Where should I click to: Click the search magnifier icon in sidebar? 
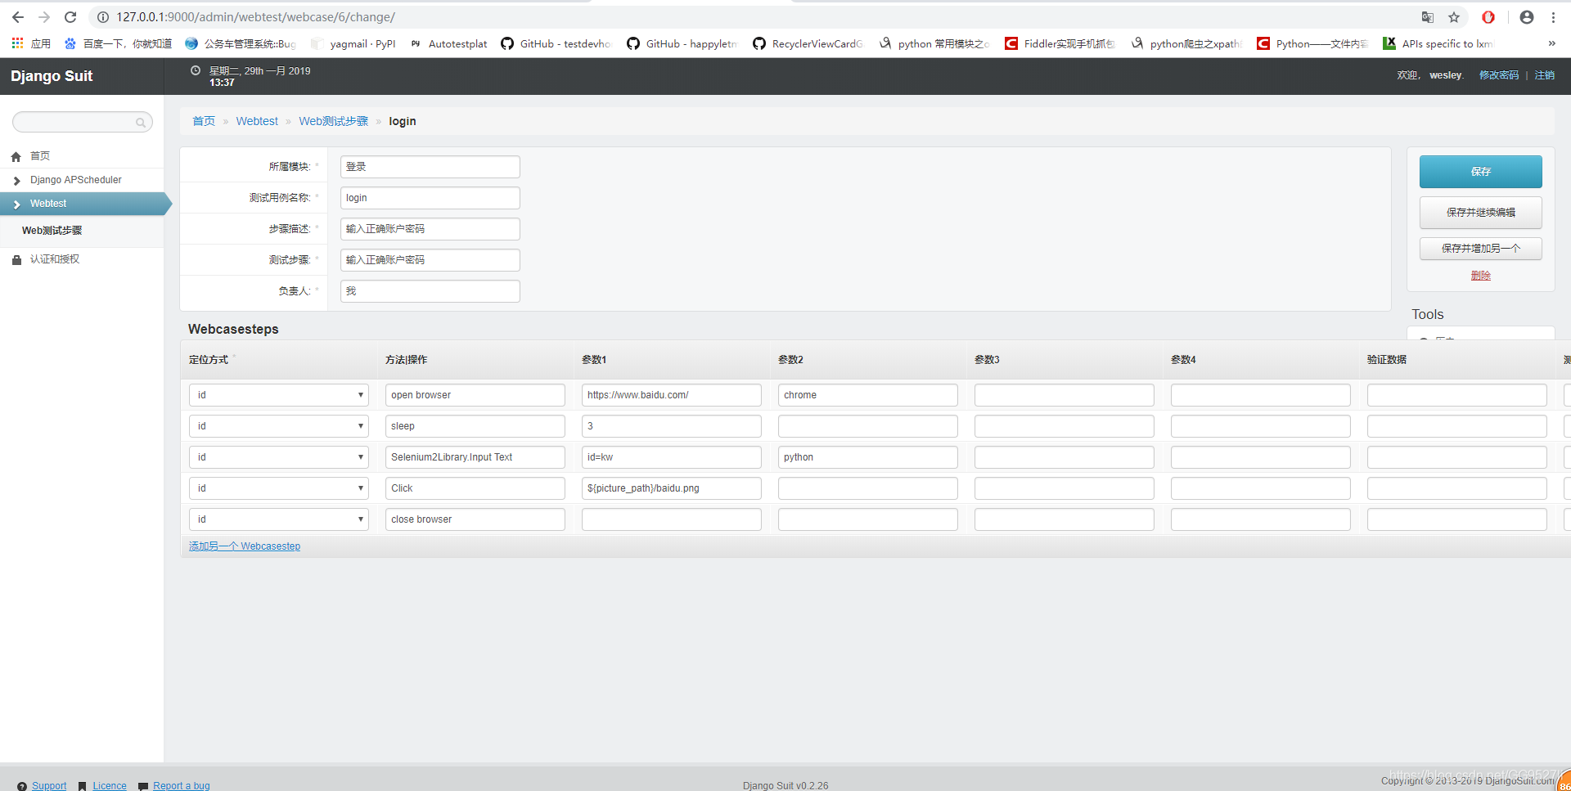click(x=141, y=123)
